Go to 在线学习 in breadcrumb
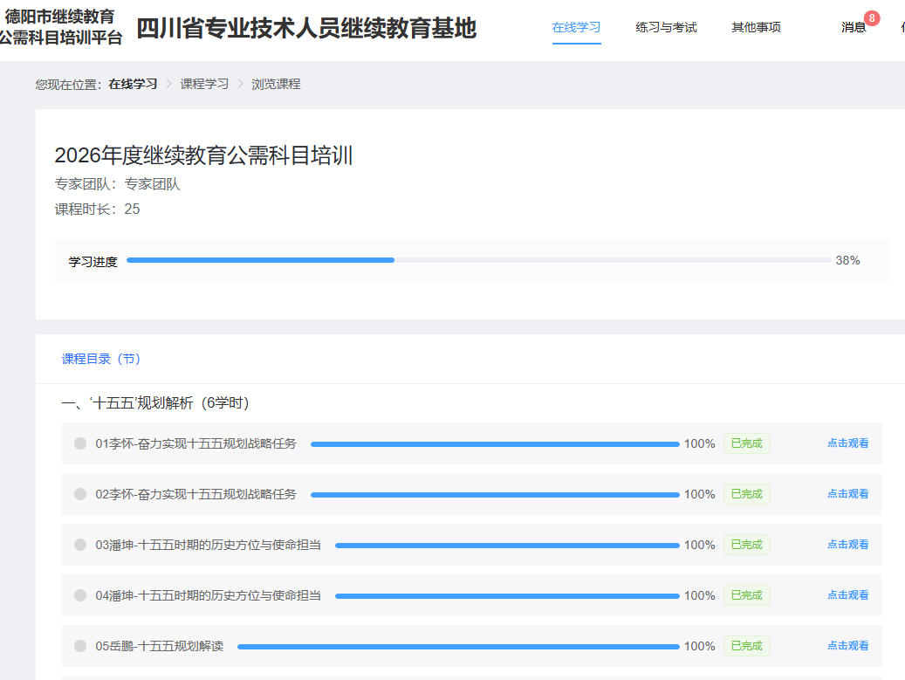 tap(133, 85)
